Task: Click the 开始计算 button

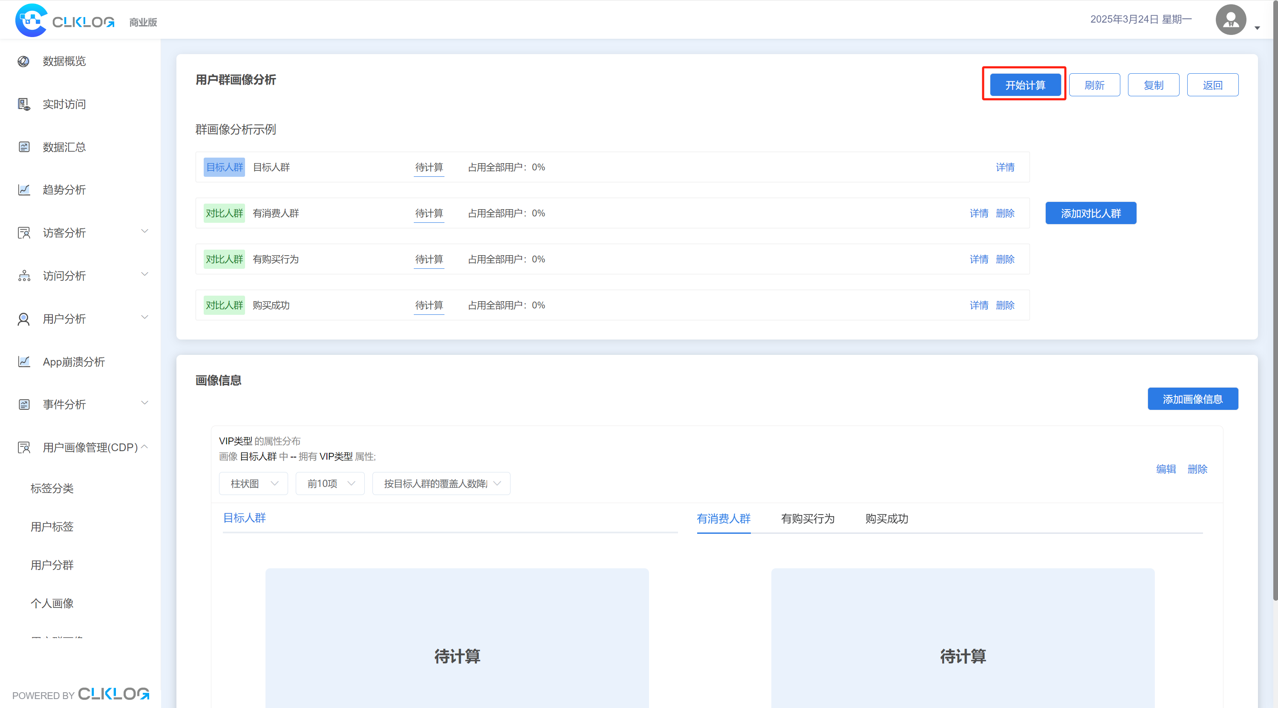Action: 1025,85
